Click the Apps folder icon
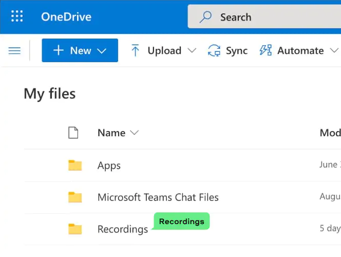 pos(75,165)
